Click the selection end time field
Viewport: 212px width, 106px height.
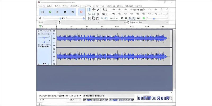(122, 100)
